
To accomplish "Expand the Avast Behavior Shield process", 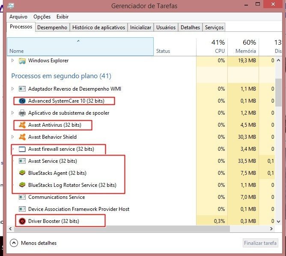I will point(12,137).
